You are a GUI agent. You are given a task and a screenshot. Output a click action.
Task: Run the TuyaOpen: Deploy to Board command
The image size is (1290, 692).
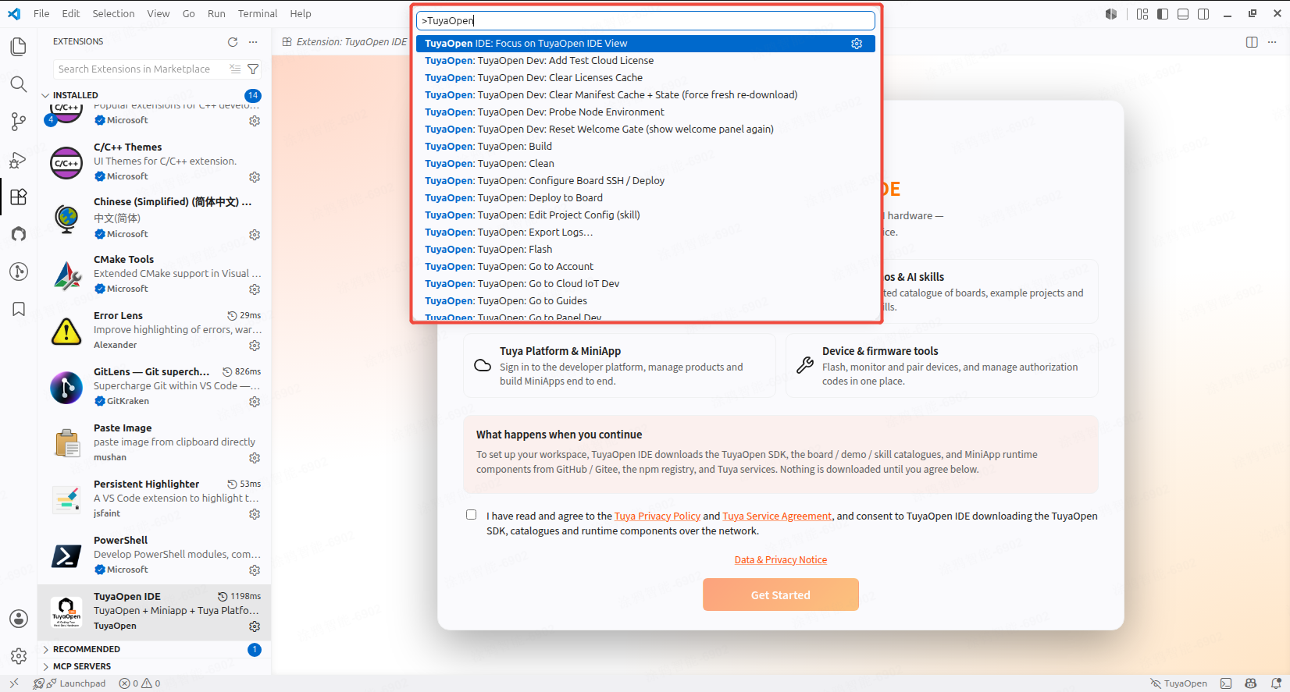click(646, 198)
